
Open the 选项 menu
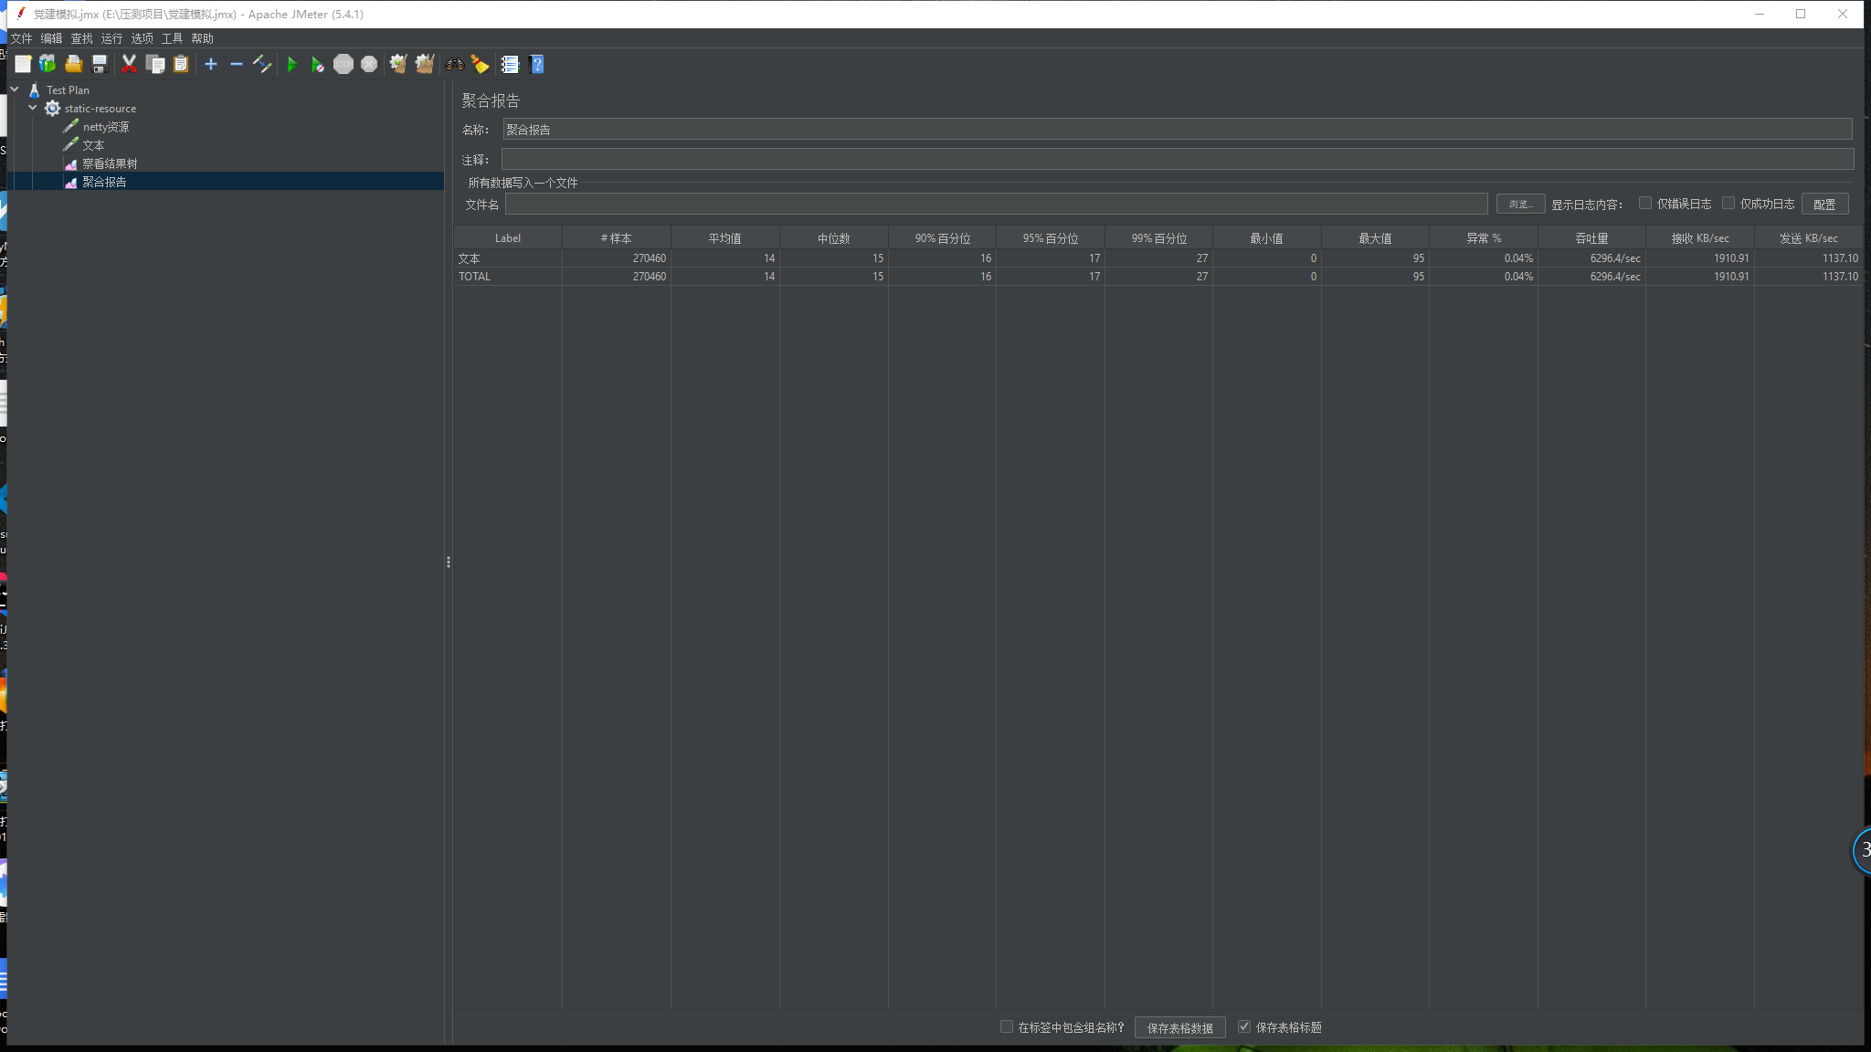click(x=142, y=38)
